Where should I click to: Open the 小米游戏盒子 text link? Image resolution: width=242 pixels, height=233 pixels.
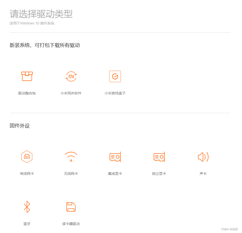pos(115,93)
